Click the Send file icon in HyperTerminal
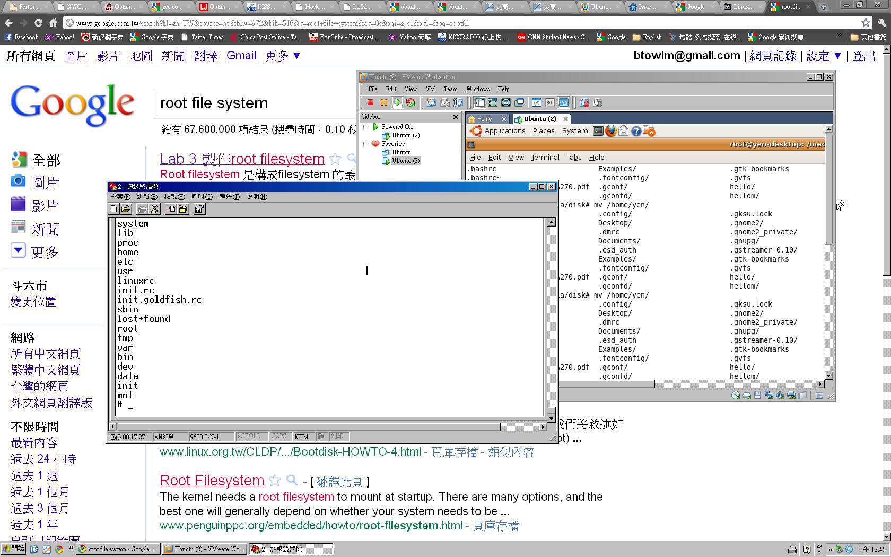 pyautogui.click(x=171, y=210)
